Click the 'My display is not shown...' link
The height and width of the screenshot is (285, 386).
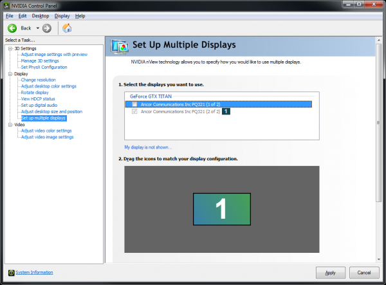pos(148,147)
